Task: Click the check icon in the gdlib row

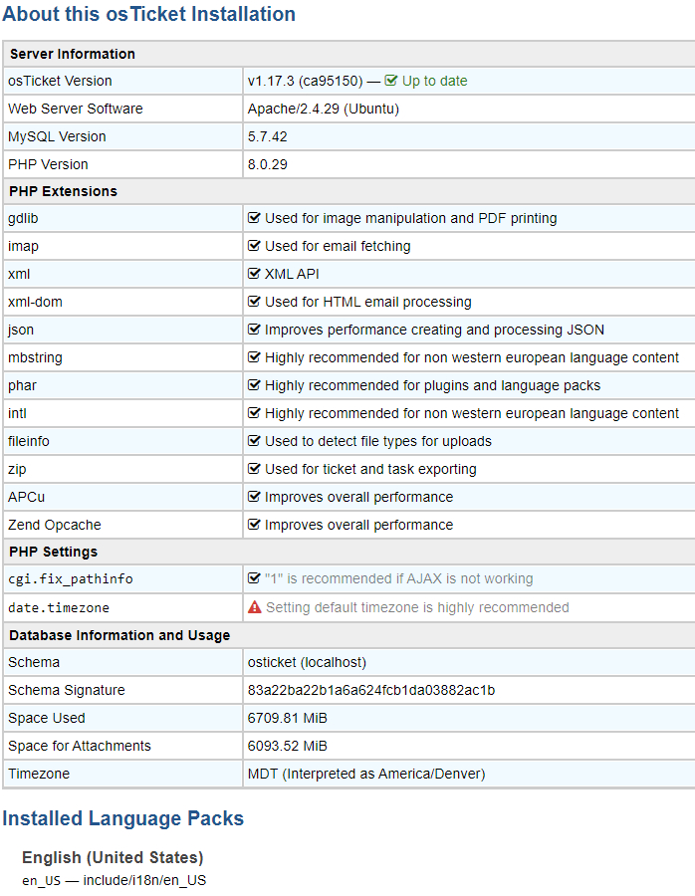Action: 255,218
